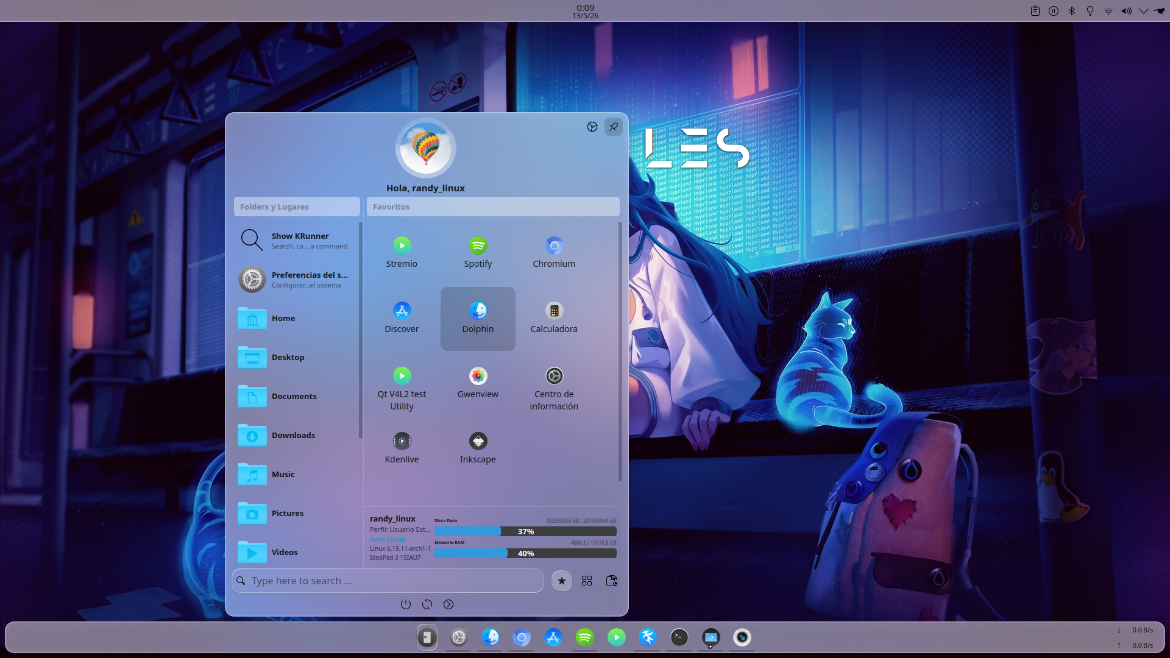The image size is (1170, 658).
Task: Open the Home folder
Action: point(297,318)
